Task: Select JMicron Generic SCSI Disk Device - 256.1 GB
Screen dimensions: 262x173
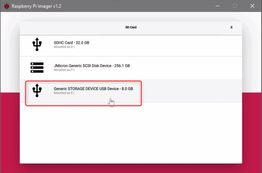Action: tap(131, 68)
